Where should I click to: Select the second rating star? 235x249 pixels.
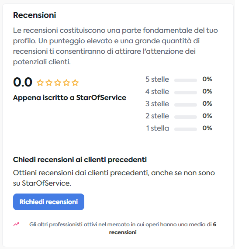coord(49,83)
